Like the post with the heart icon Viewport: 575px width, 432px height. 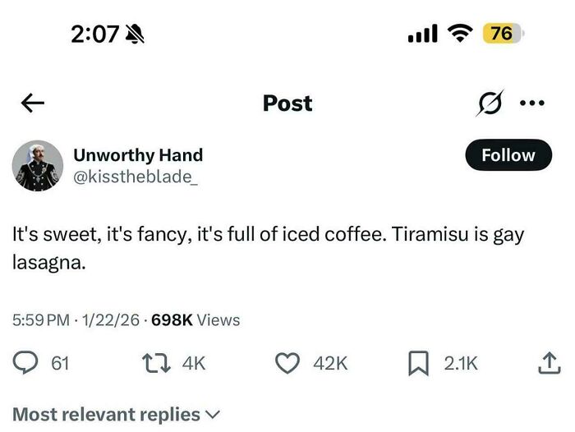click(x=287, y=362)
